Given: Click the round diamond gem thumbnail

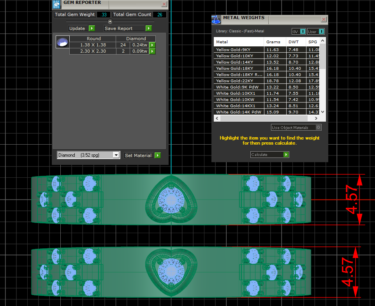Looking at the screenshot, I should tap(62, 42).
